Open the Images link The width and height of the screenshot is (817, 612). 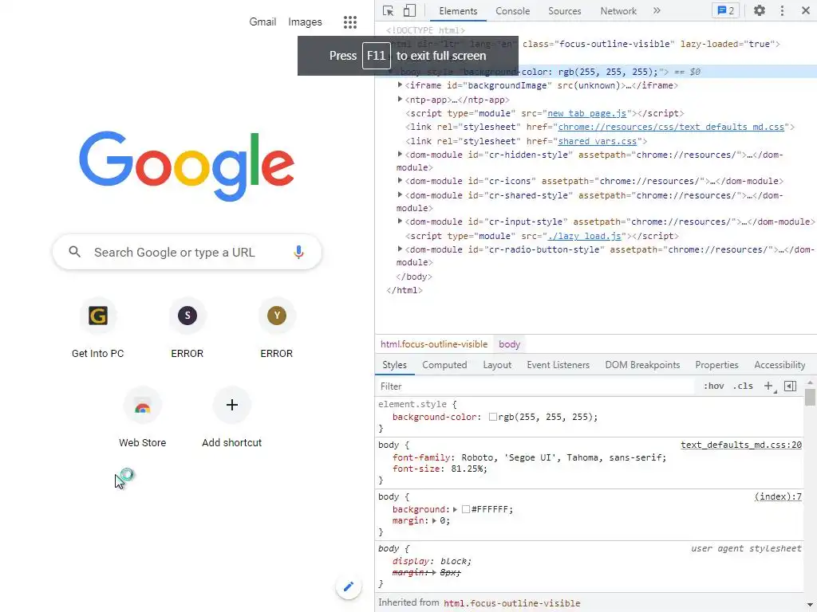tap(305, 22)
